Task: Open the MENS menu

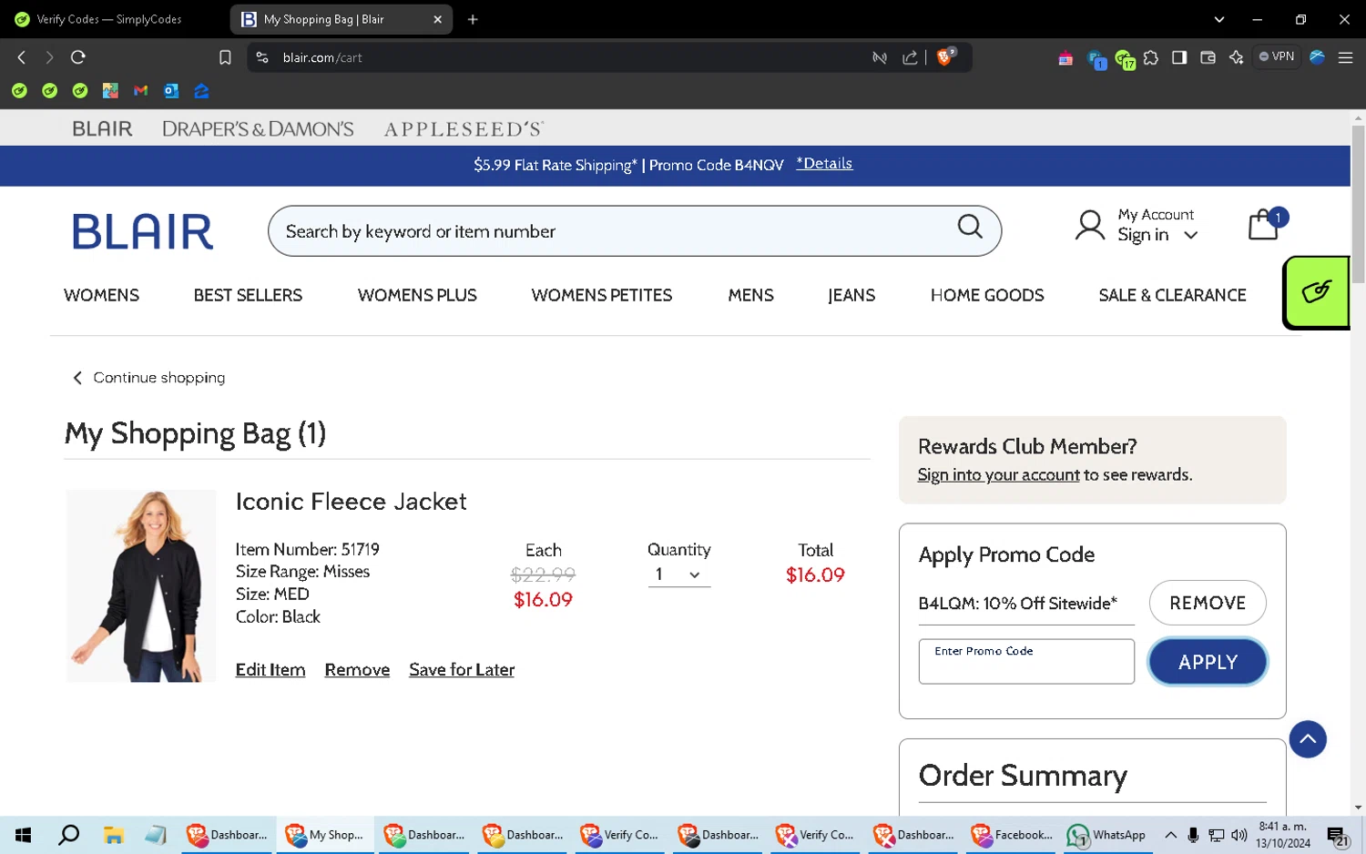Action: 750,295
